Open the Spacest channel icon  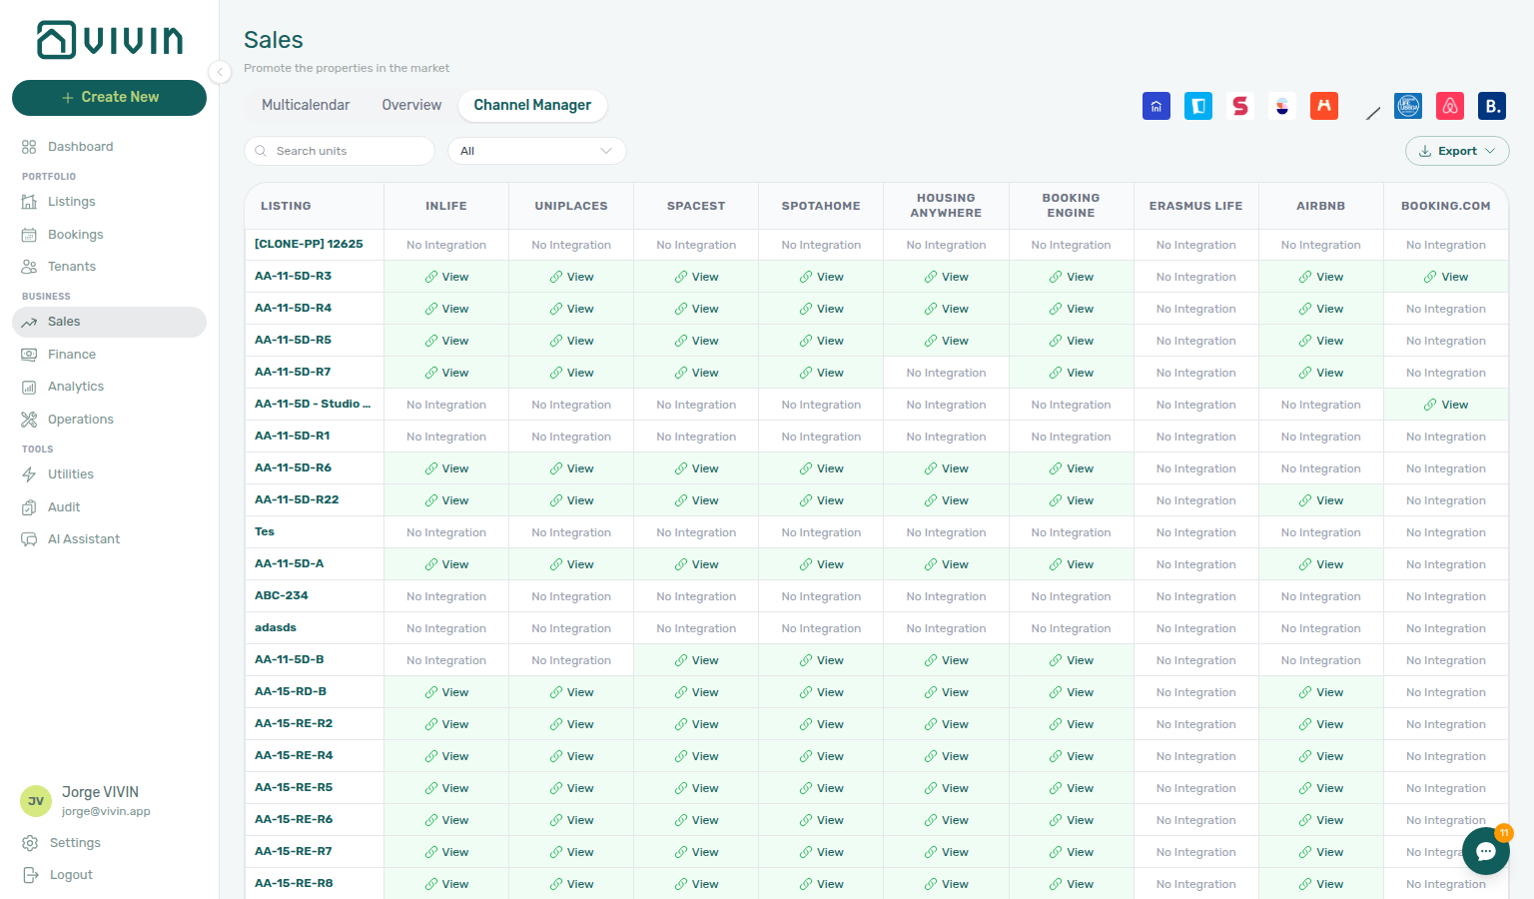coord(1240,106)
